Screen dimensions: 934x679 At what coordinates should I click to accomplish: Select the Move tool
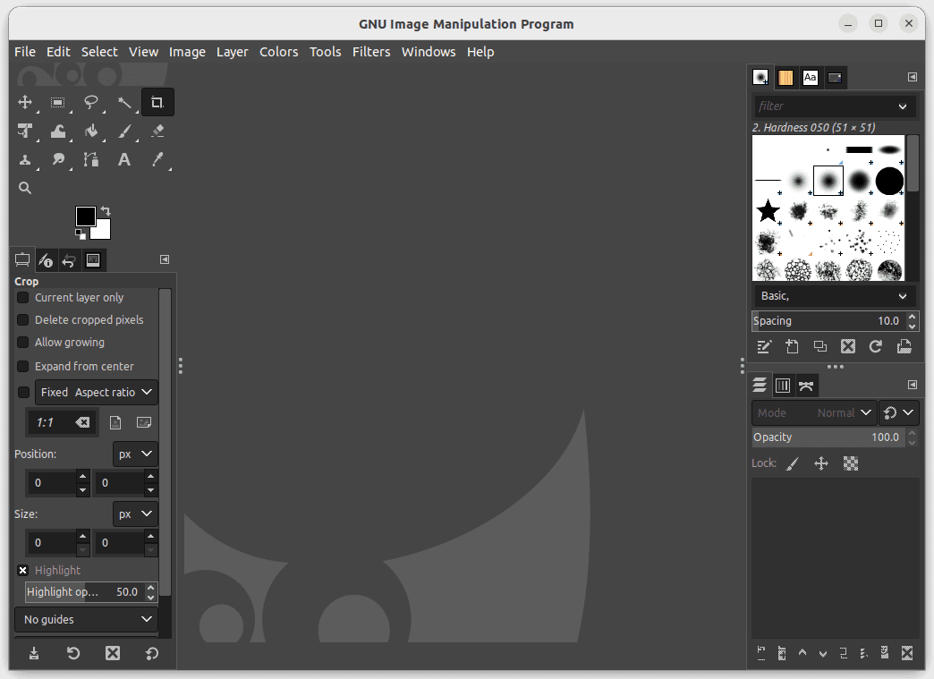[25, 102]
